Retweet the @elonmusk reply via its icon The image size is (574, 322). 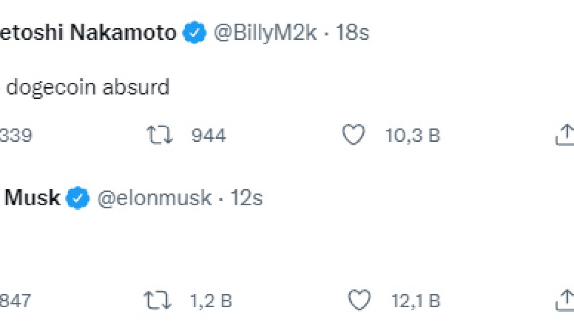[x=157, y=301]
